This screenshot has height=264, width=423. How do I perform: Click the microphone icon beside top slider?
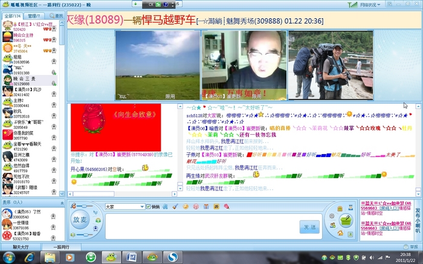[x=73, y=206]
